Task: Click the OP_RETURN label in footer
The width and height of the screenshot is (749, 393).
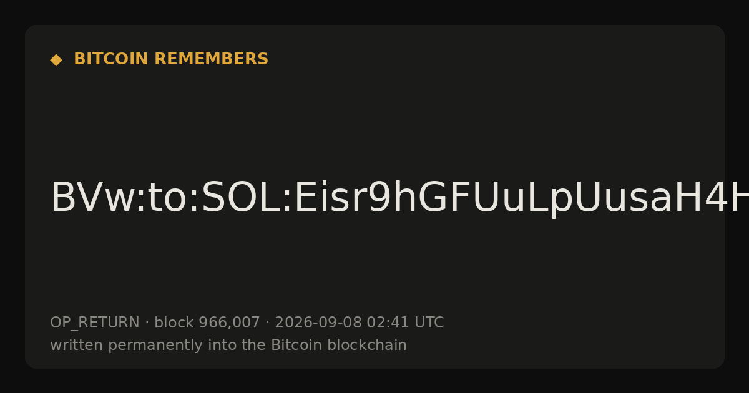Action: coord(95,323)
